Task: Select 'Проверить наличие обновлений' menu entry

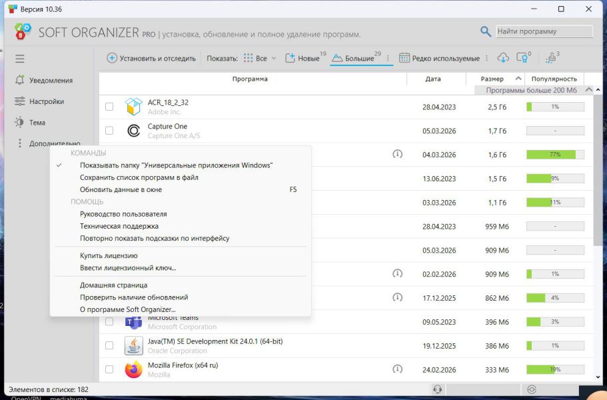Action: pos(134,297)
